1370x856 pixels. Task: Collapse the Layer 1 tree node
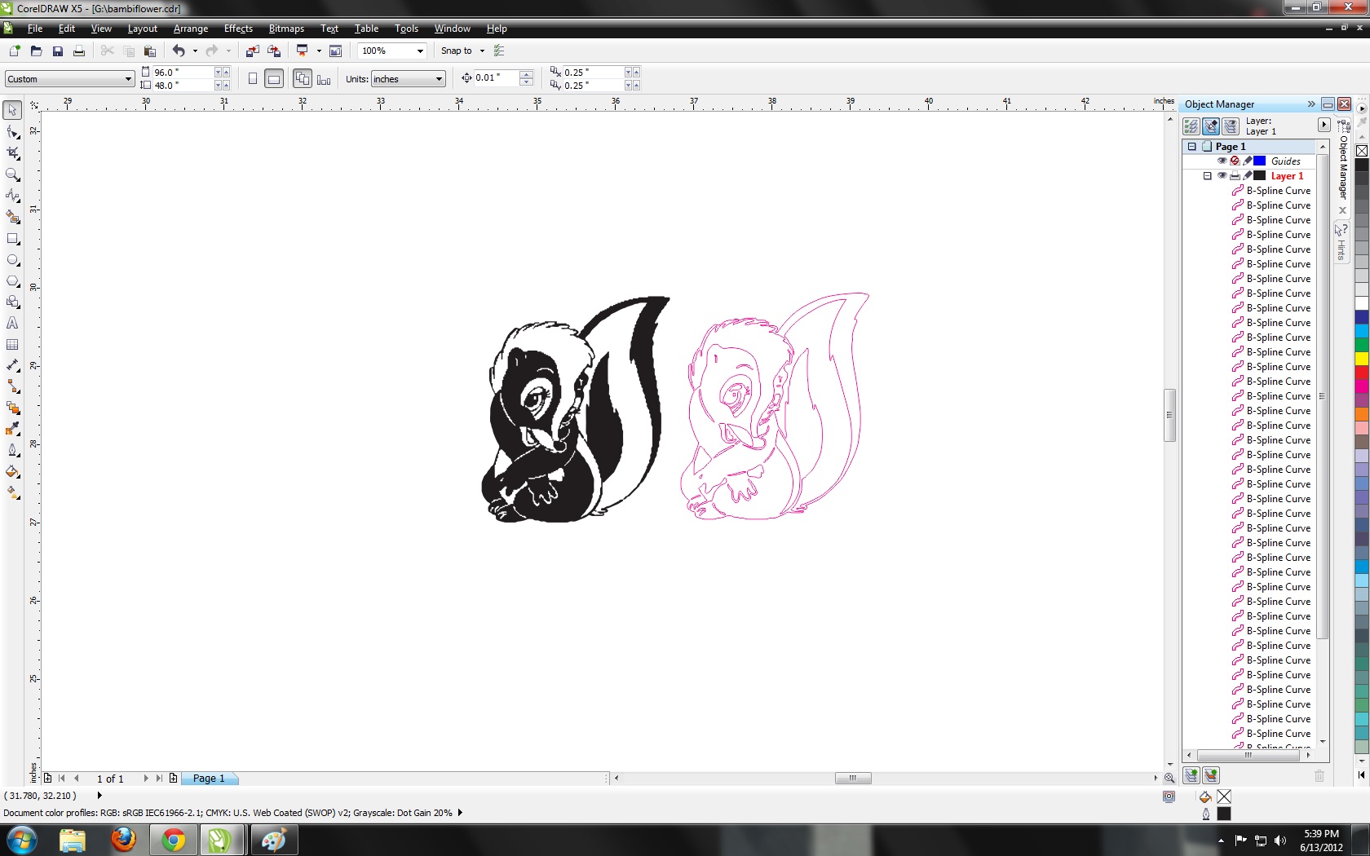point(1208,176)
